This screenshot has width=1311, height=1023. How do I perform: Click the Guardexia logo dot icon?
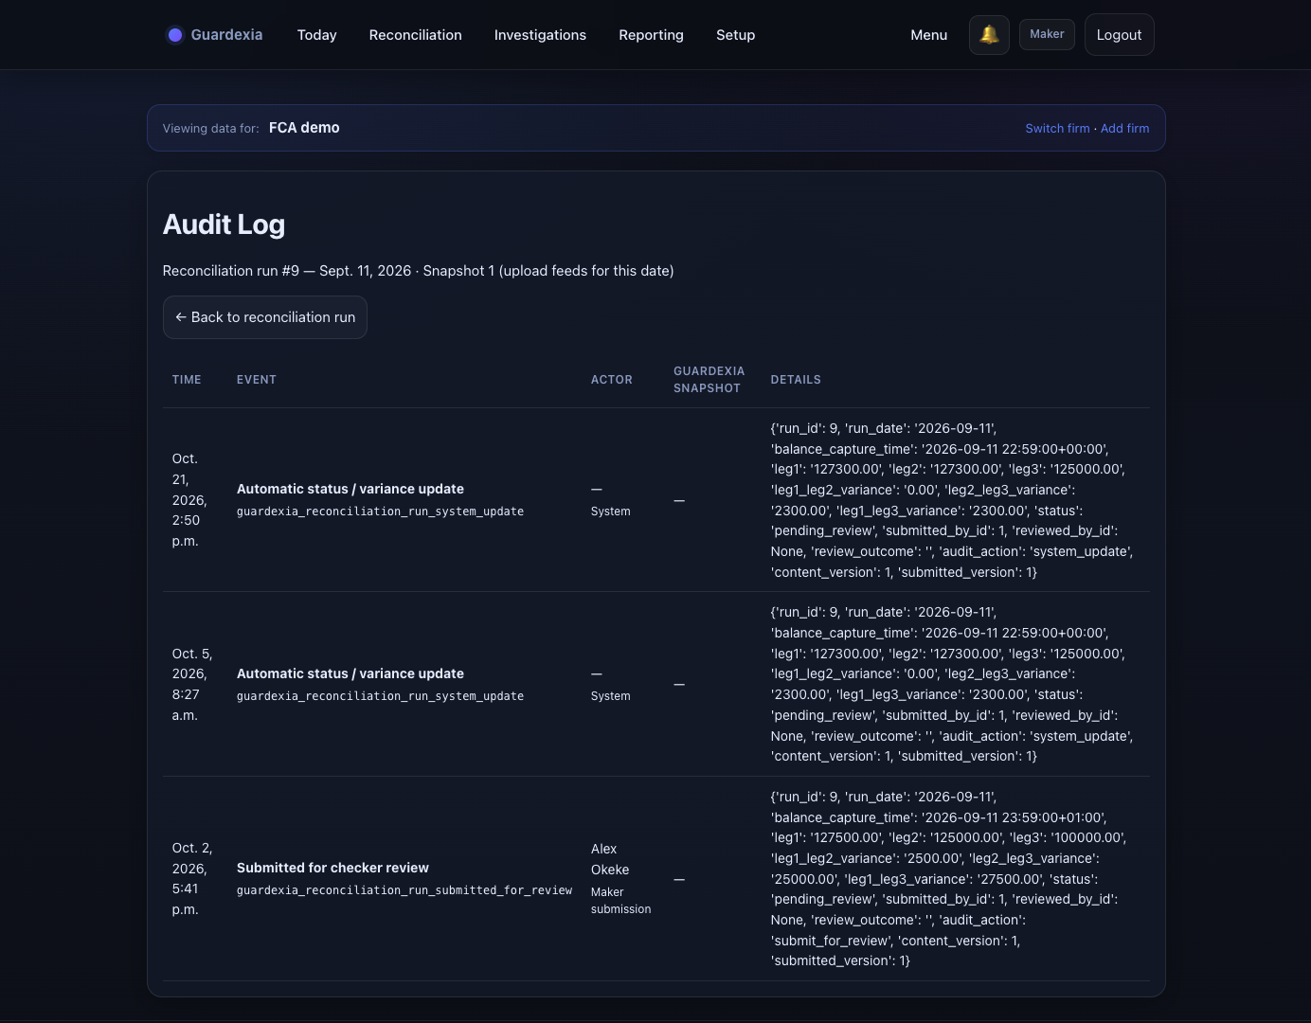pyautogui.click(x=174, y=35)
